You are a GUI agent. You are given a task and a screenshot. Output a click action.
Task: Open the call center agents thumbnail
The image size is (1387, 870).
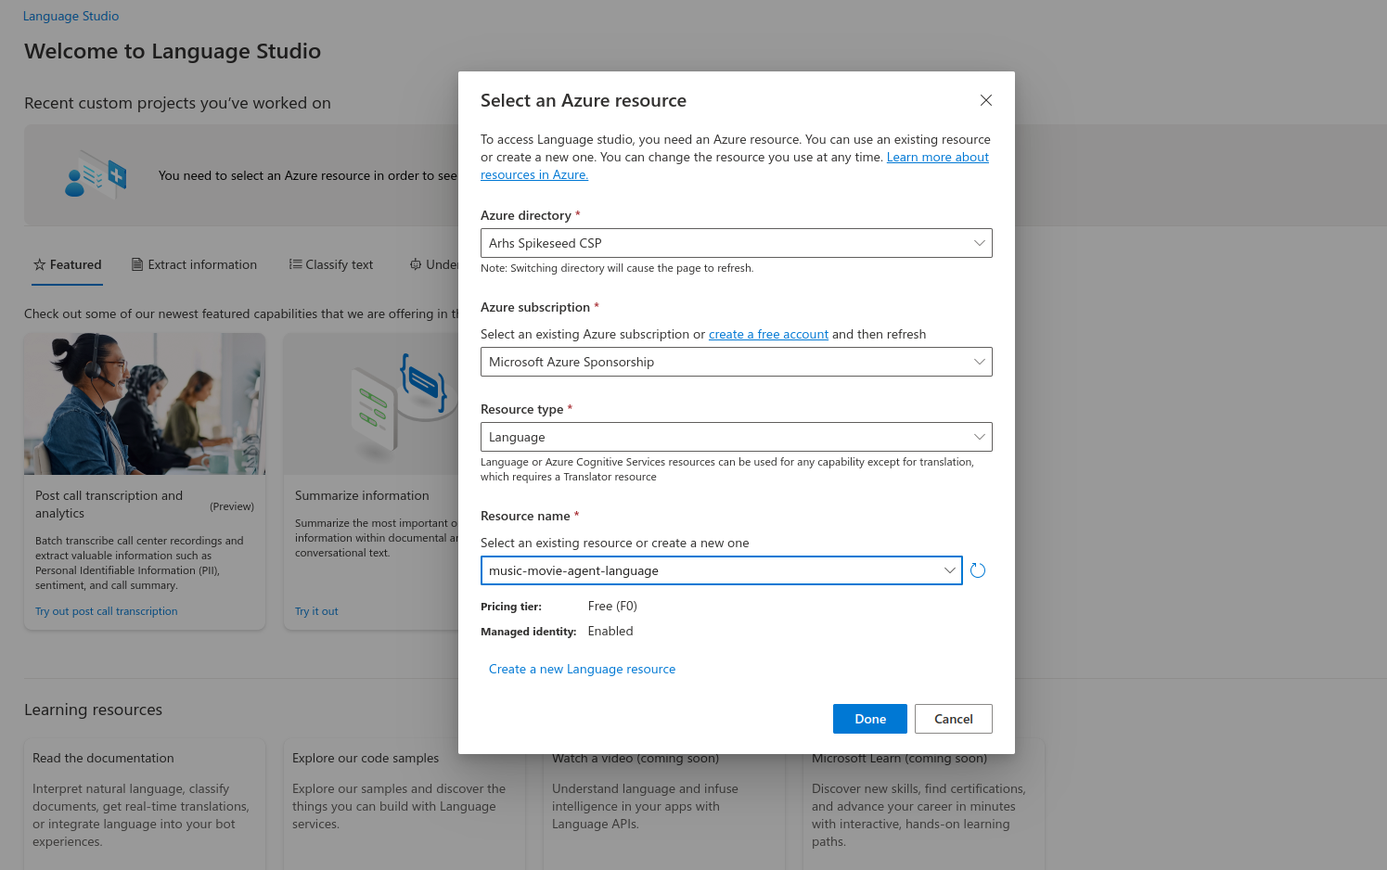(145, 403)
